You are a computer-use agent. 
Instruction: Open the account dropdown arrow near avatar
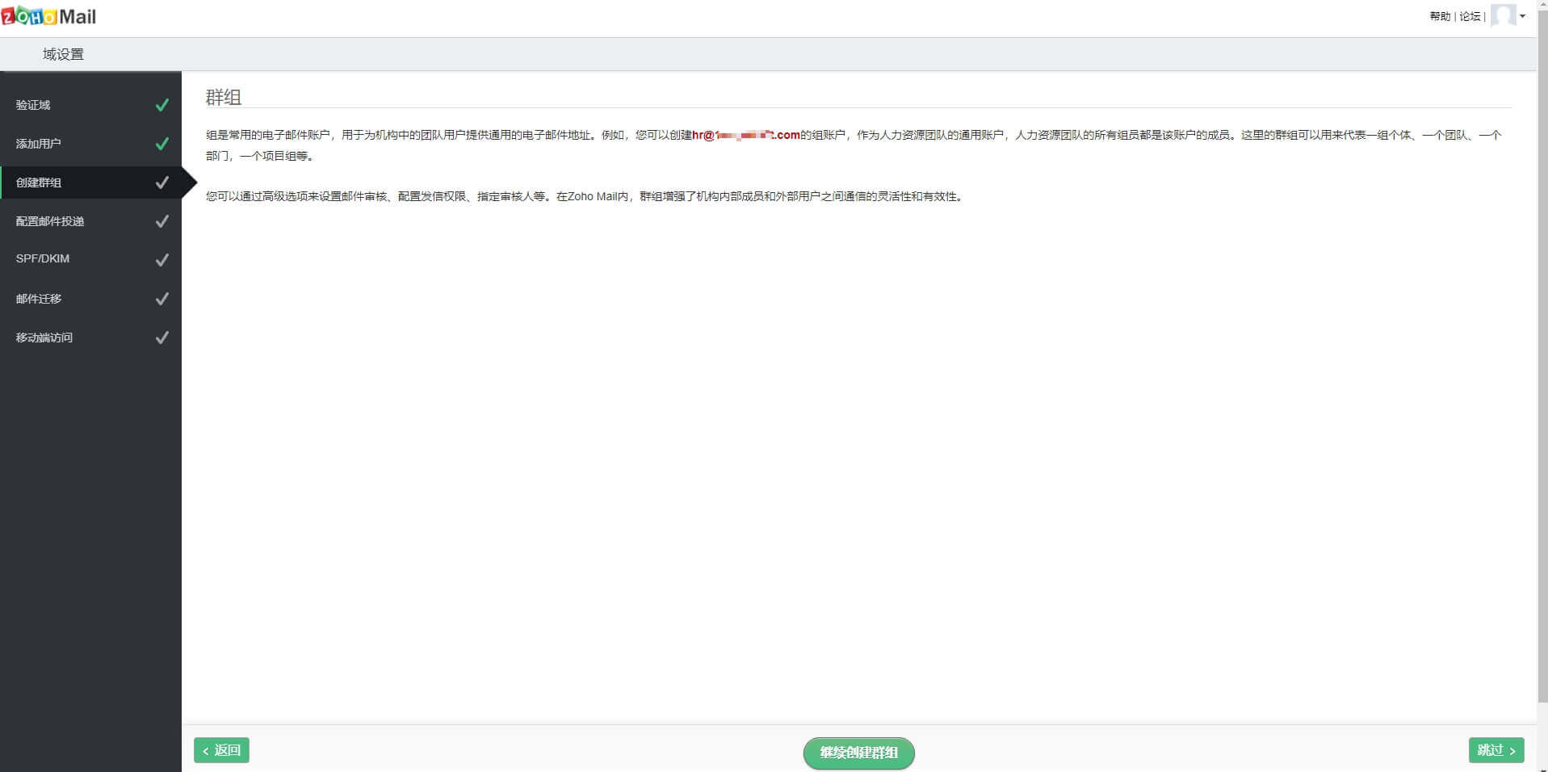click(x=1523, y=15)
